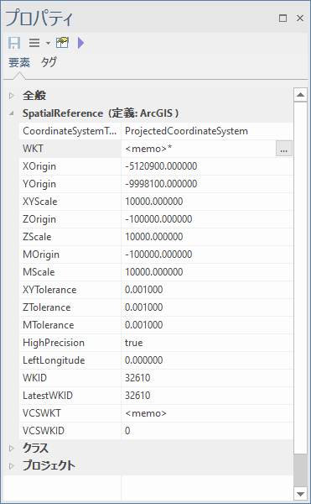311x504 pixels.
Task: Expand the クラス section
Action: (x=12, y=448)
